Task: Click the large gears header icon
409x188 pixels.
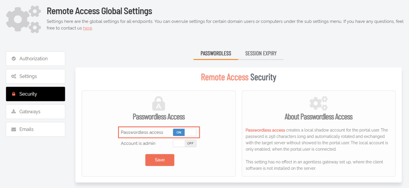Action: tap(24, 19)
